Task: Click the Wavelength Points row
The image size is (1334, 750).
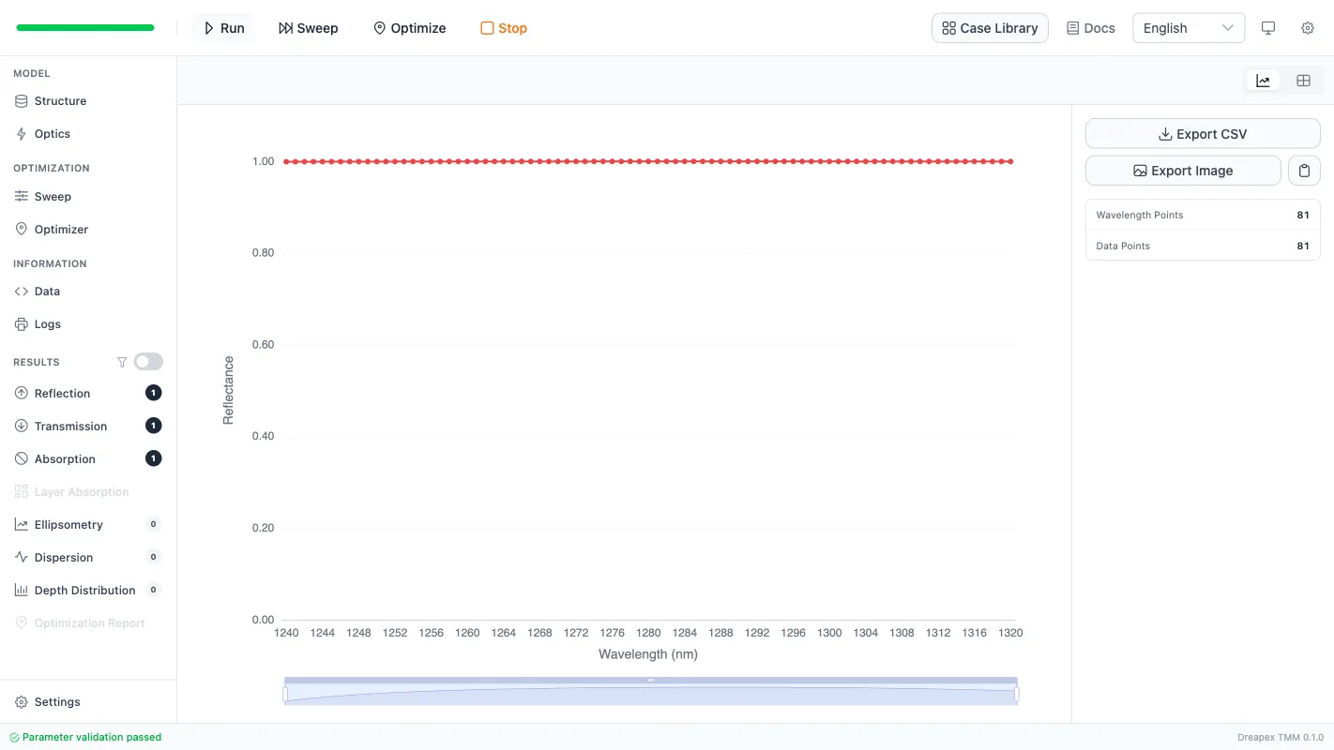Action: [x=1203, y=215]
